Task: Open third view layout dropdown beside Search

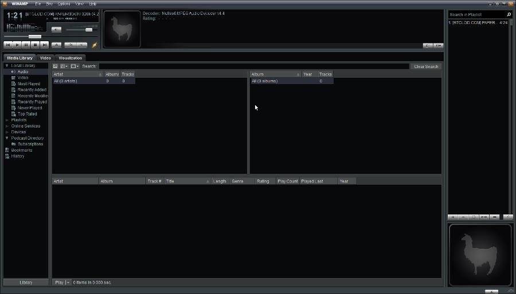Action: (x=75, y=66)
